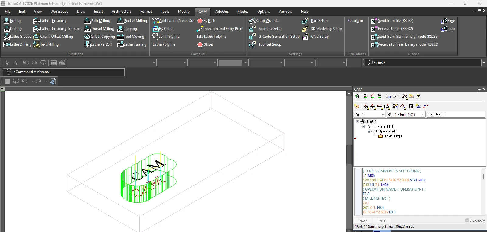Click the drawing area vertical scrollbar
The image size is (487, 232).
pos(349,155)
